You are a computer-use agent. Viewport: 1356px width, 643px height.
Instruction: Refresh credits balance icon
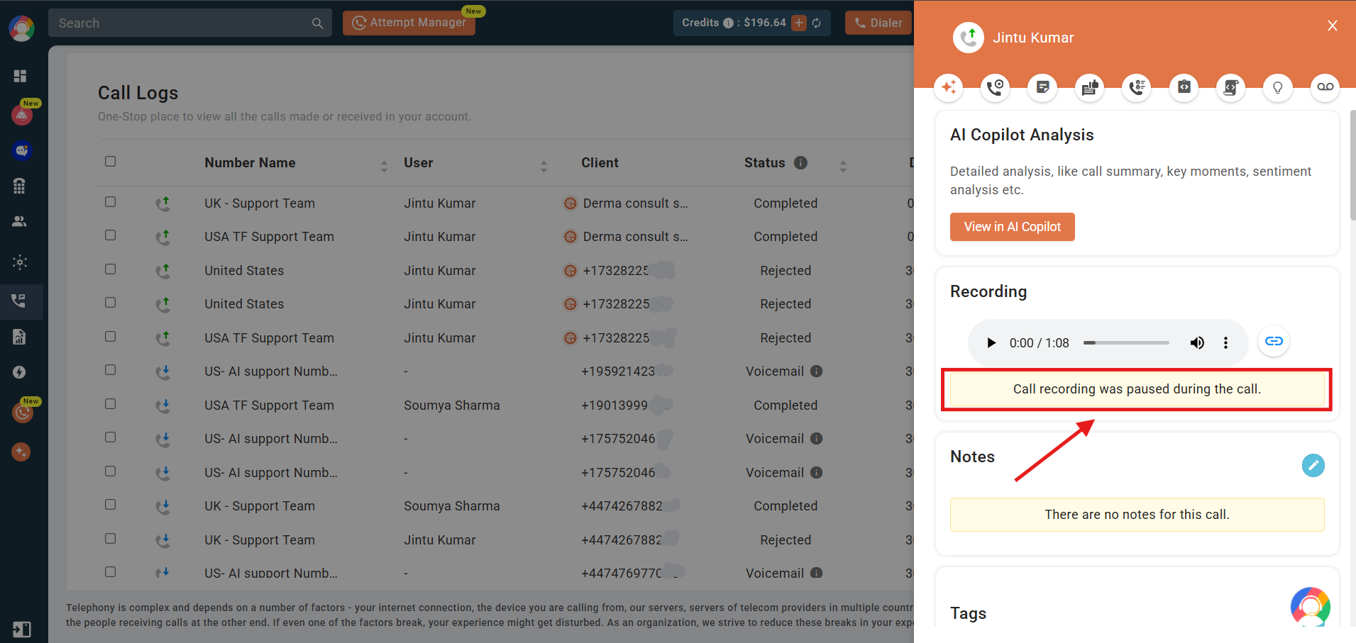(x=817, y=23)
